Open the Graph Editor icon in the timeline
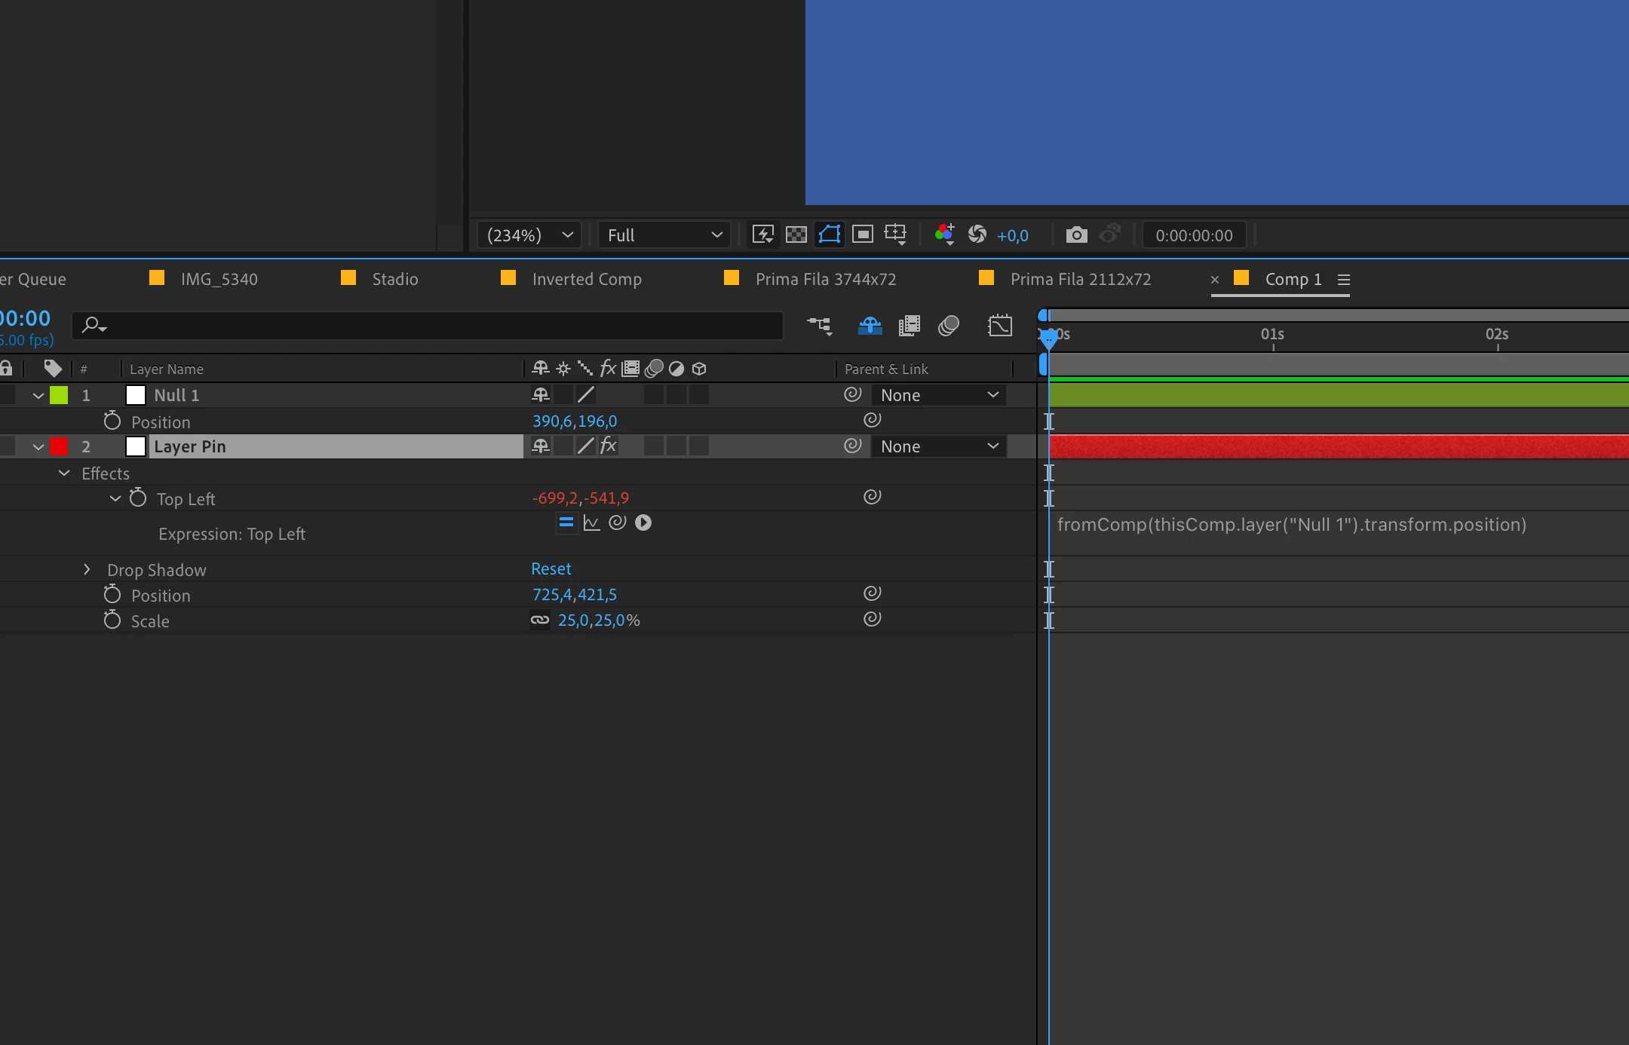1629x1045 pixels. coord(999,326)
